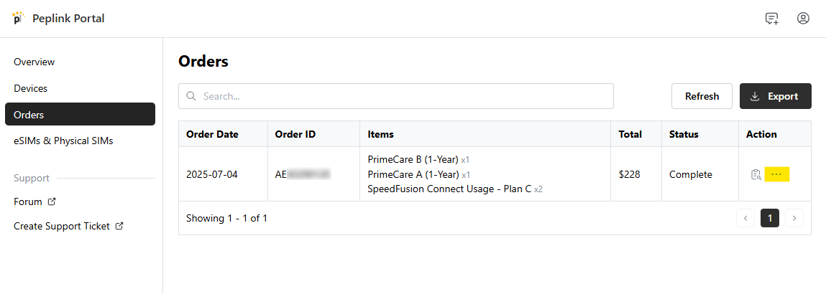Open the feedback message icon in header
Screen dimensions: 826x294
click(772, 19)
